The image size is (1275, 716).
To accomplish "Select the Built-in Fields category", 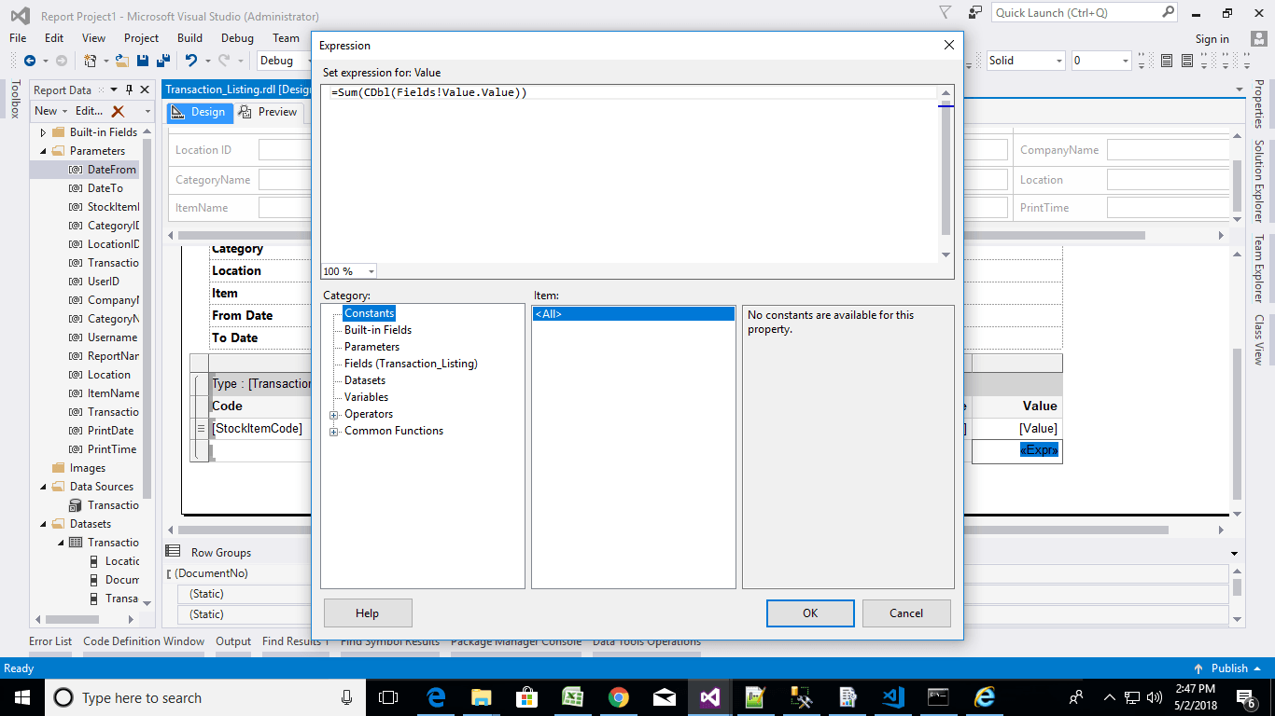I will pos(378,330).
